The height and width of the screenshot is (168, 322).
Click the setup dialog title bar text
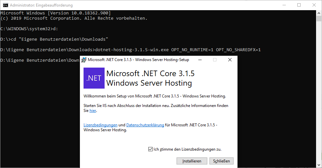click(138, 60)
